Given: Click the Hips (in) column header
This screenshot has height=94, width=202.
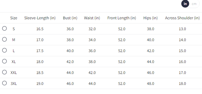Looking at the screenshot, I should [150, 18].
